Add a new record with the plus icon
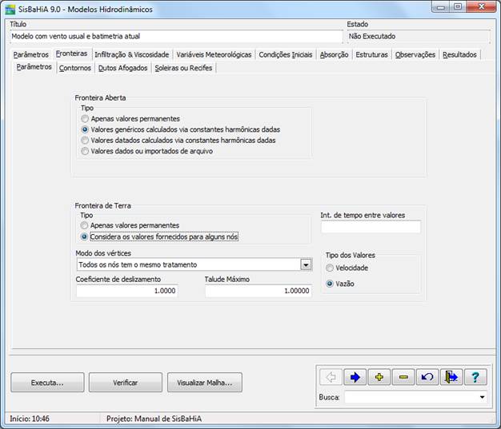This screenshot has height=429, width=501. [x=379, y=377]
